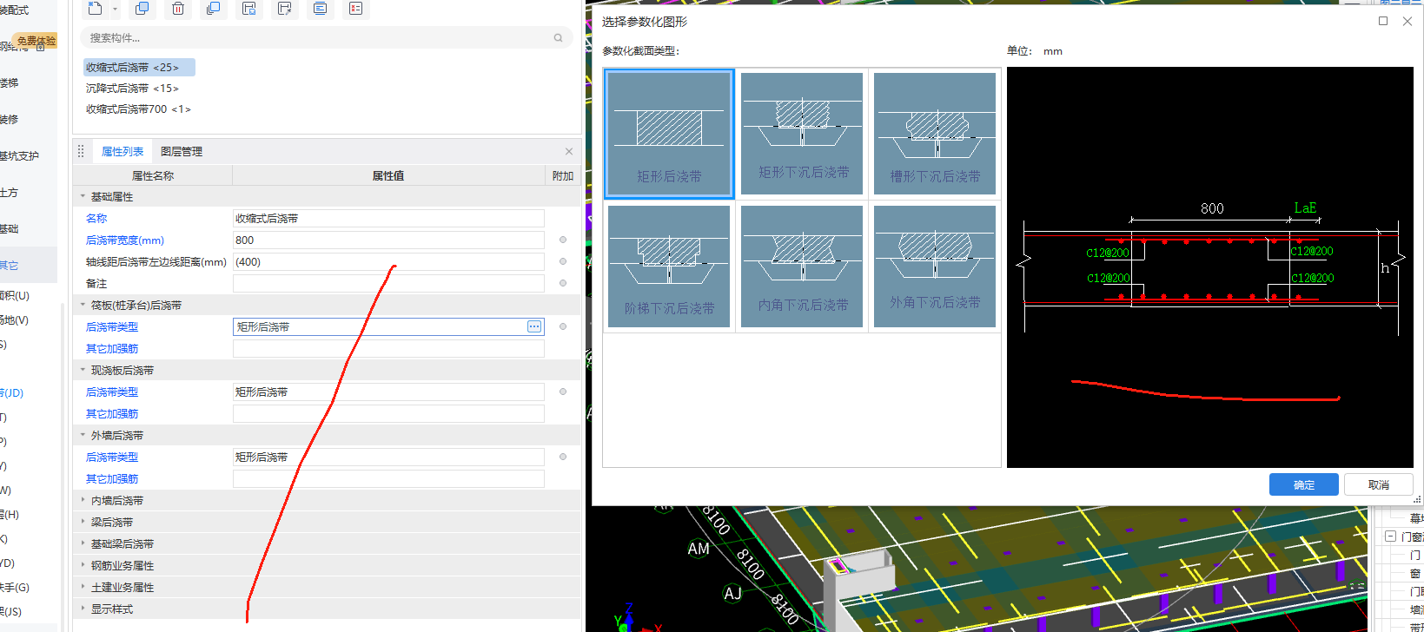This screenshot has width=1424, height=632.
Task: Select the 矩形下沉后浇带 section thumbnail
Action: pyautogui.click(x=802, y=133)
